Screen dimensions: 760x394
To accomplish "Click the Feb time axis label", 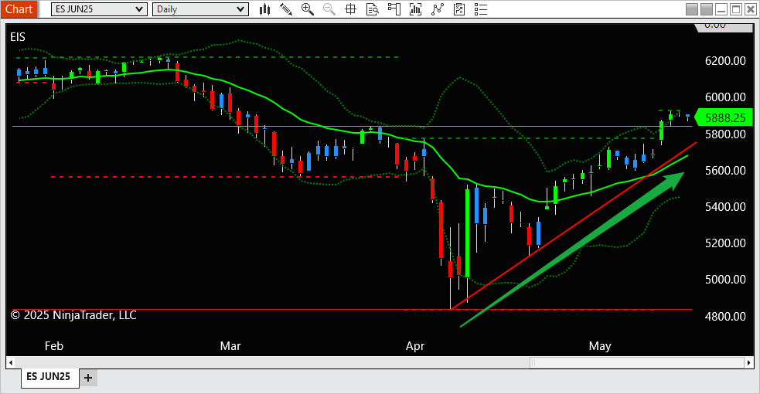I will point(54,346).
